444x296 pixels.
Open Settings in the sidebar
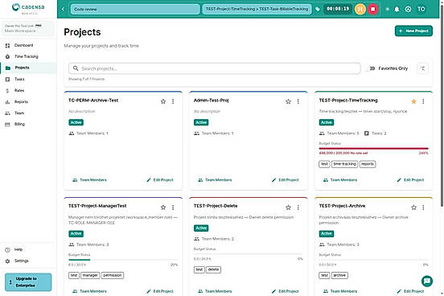[x=27, y=261]
